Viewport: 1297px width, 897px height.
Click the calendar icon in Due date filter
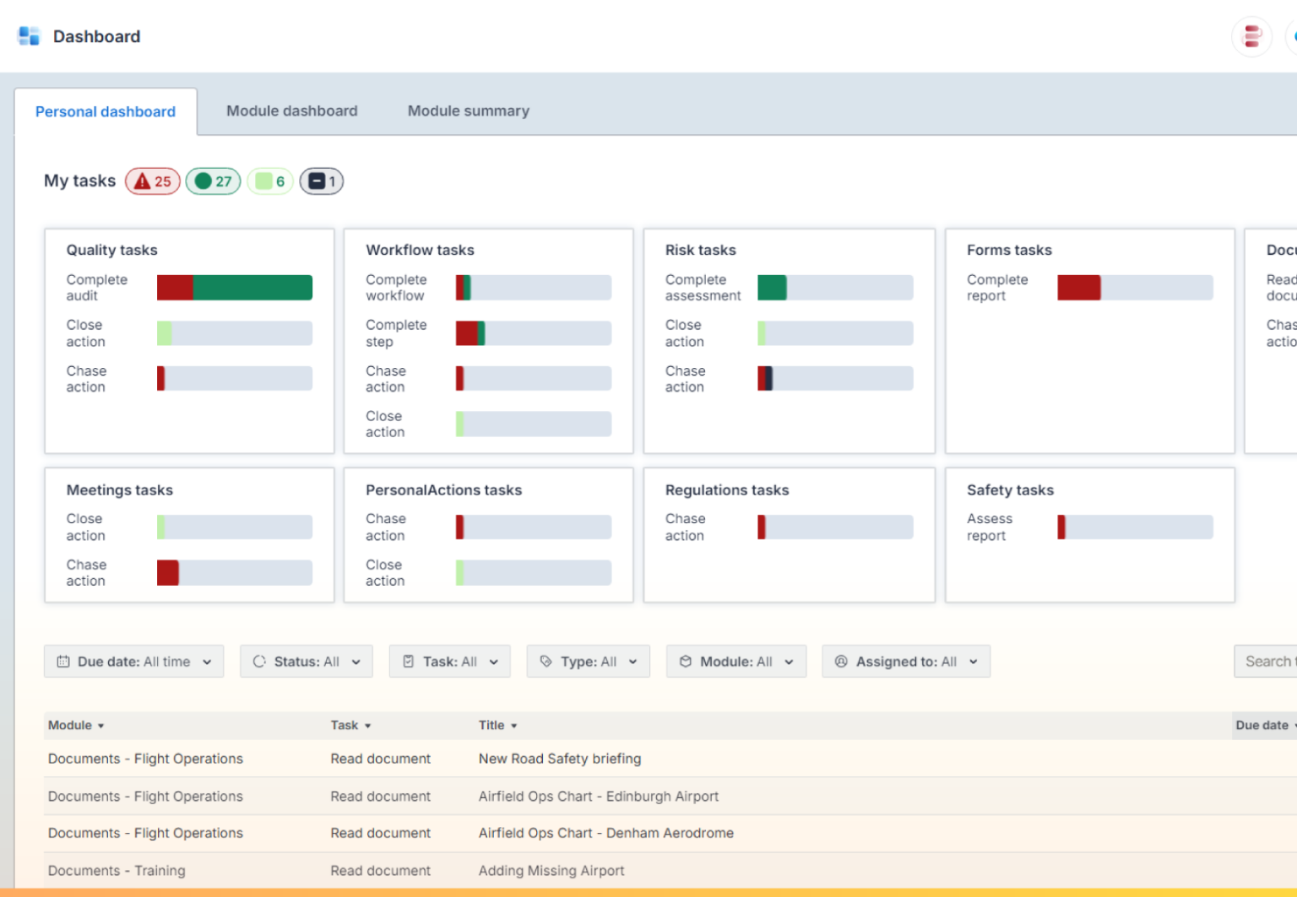pos(63,662)
